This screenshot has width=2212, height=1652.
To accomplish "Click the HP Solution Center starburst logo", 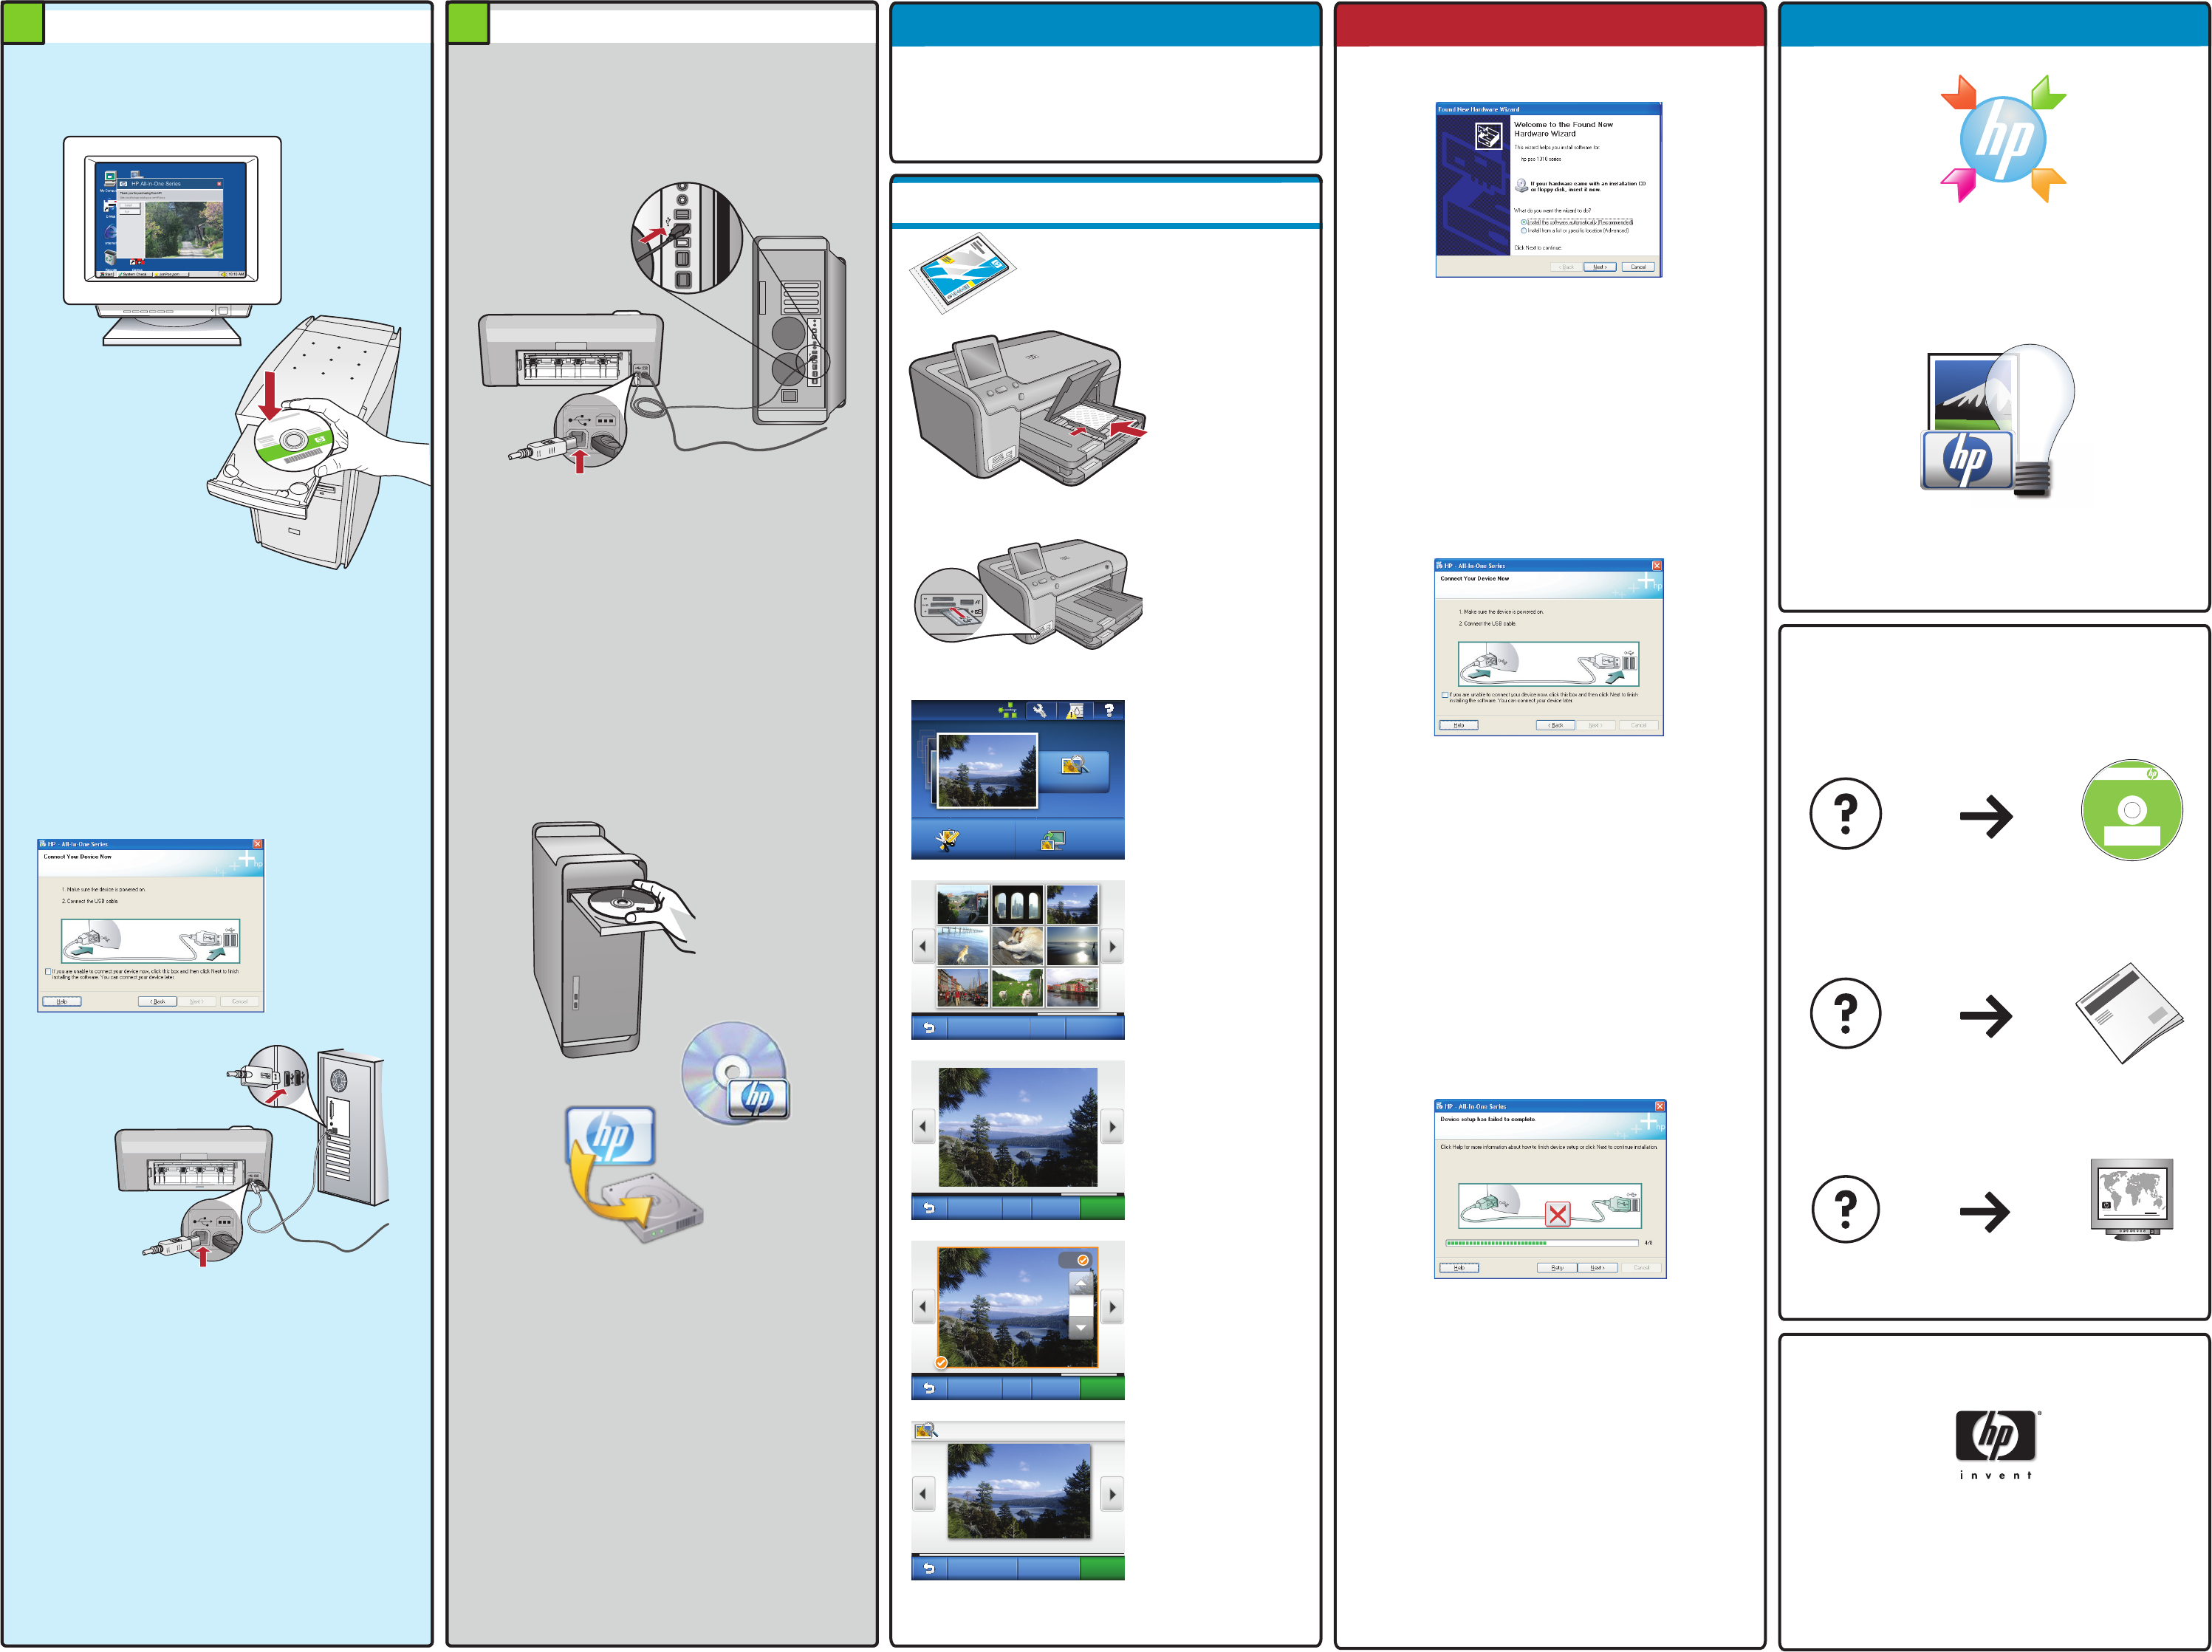I will click(2002, 139).
